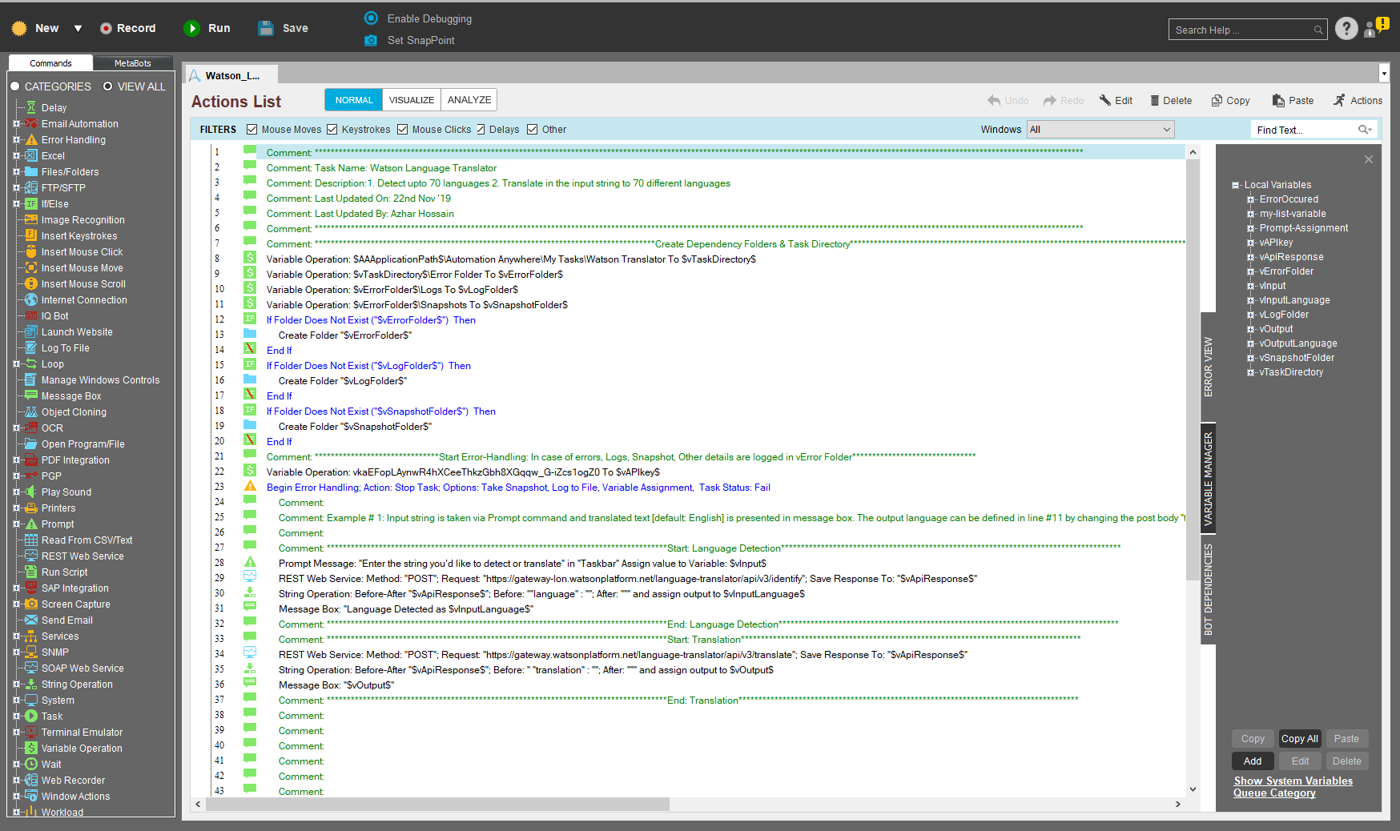Expand the Email Automation category

click(x=16, y=124)
